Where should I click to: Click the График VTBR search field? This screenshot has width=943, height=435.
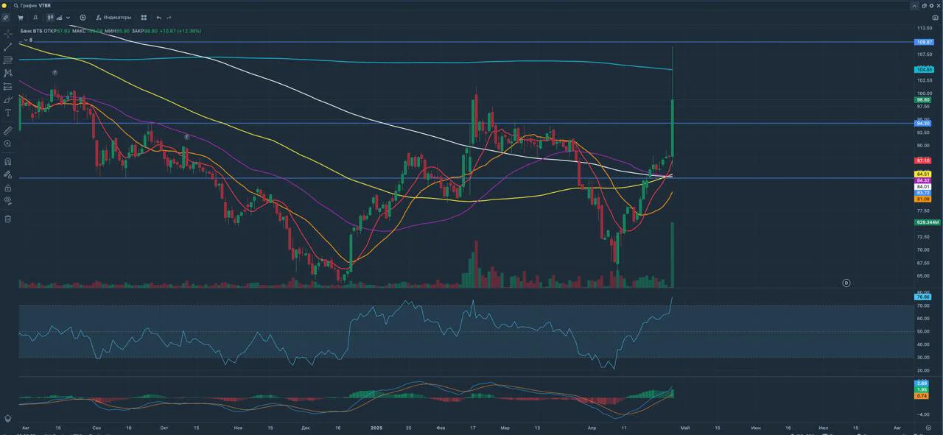[35, 5]
